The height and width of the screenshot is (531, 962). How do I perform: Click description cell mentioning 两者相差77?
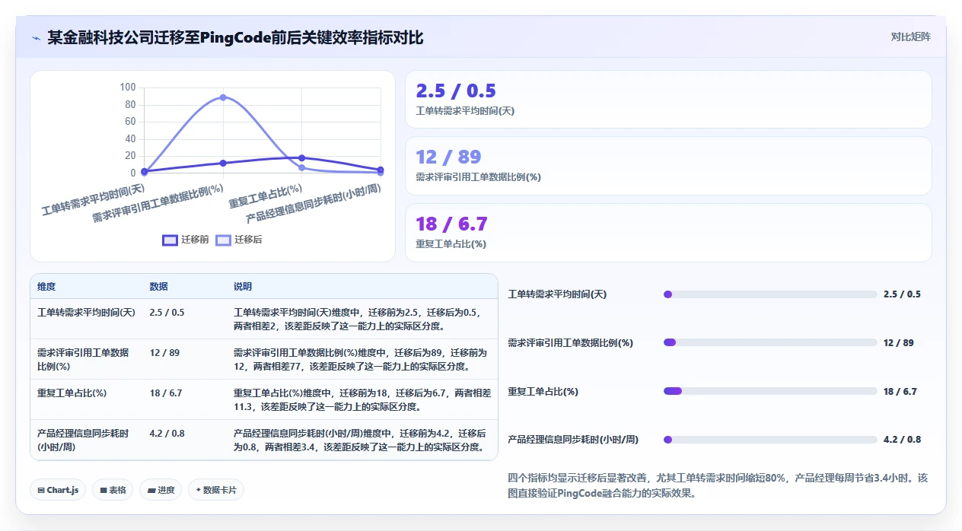(361, 359)
